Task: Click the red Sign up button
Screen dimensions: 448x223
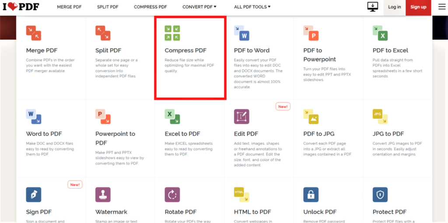Action: point(418,7)
